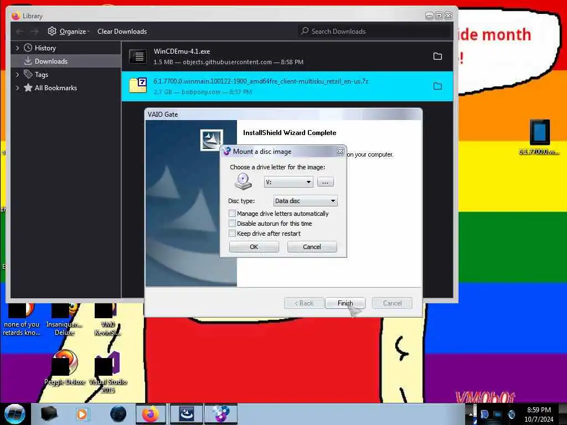Show the 6.1.7700.0 .7z file in folder
The image size is (567, 425).
(x=437, y=86)
